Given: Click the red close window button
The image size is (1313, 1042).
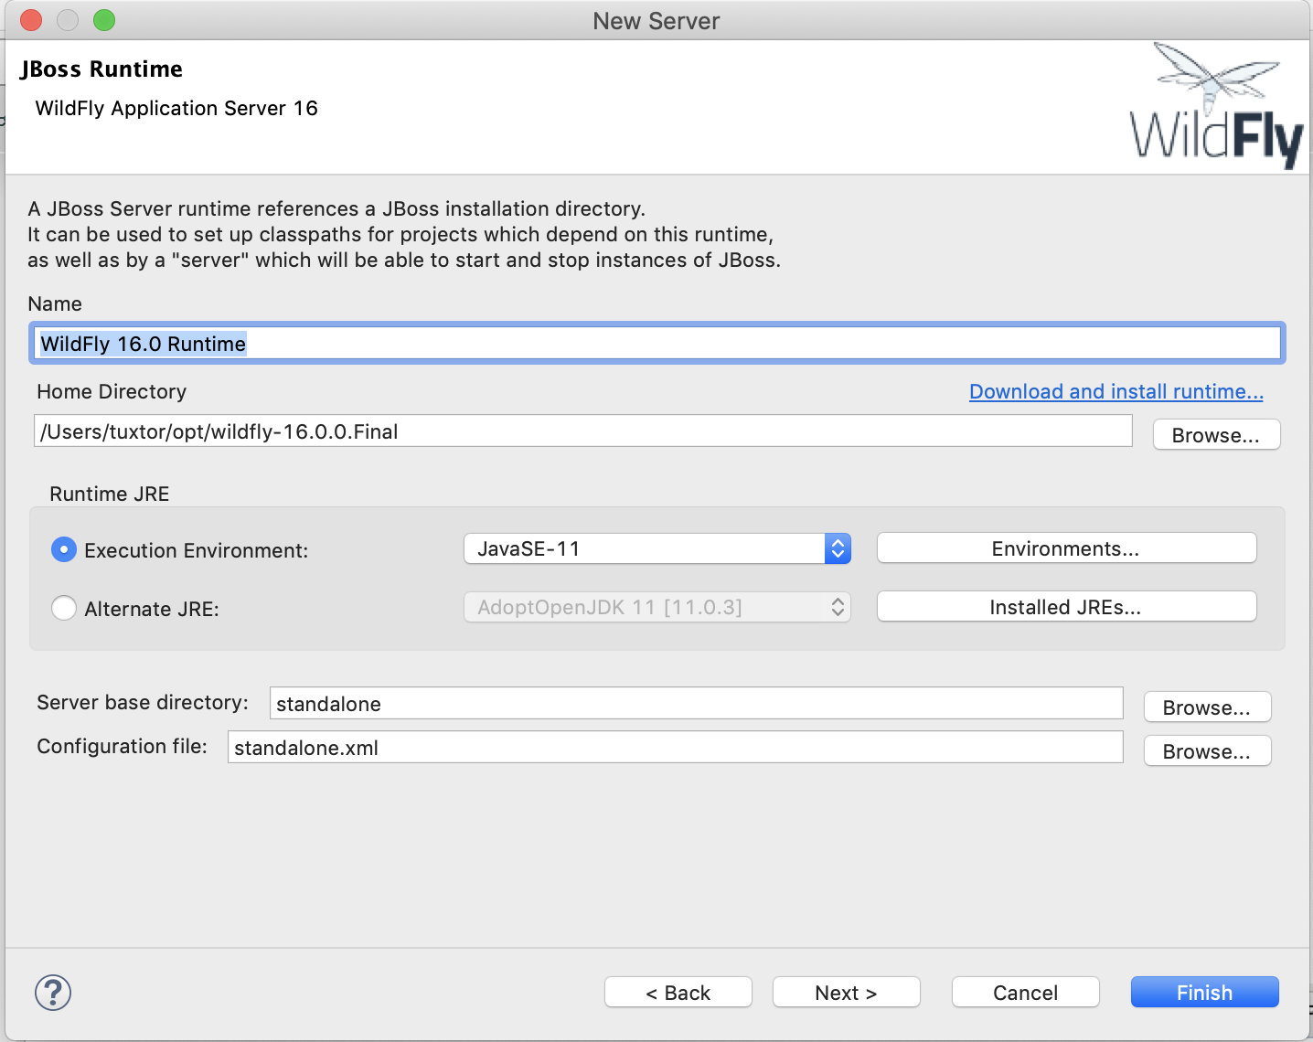Looking at the screenshot, I should click(31, 20).
